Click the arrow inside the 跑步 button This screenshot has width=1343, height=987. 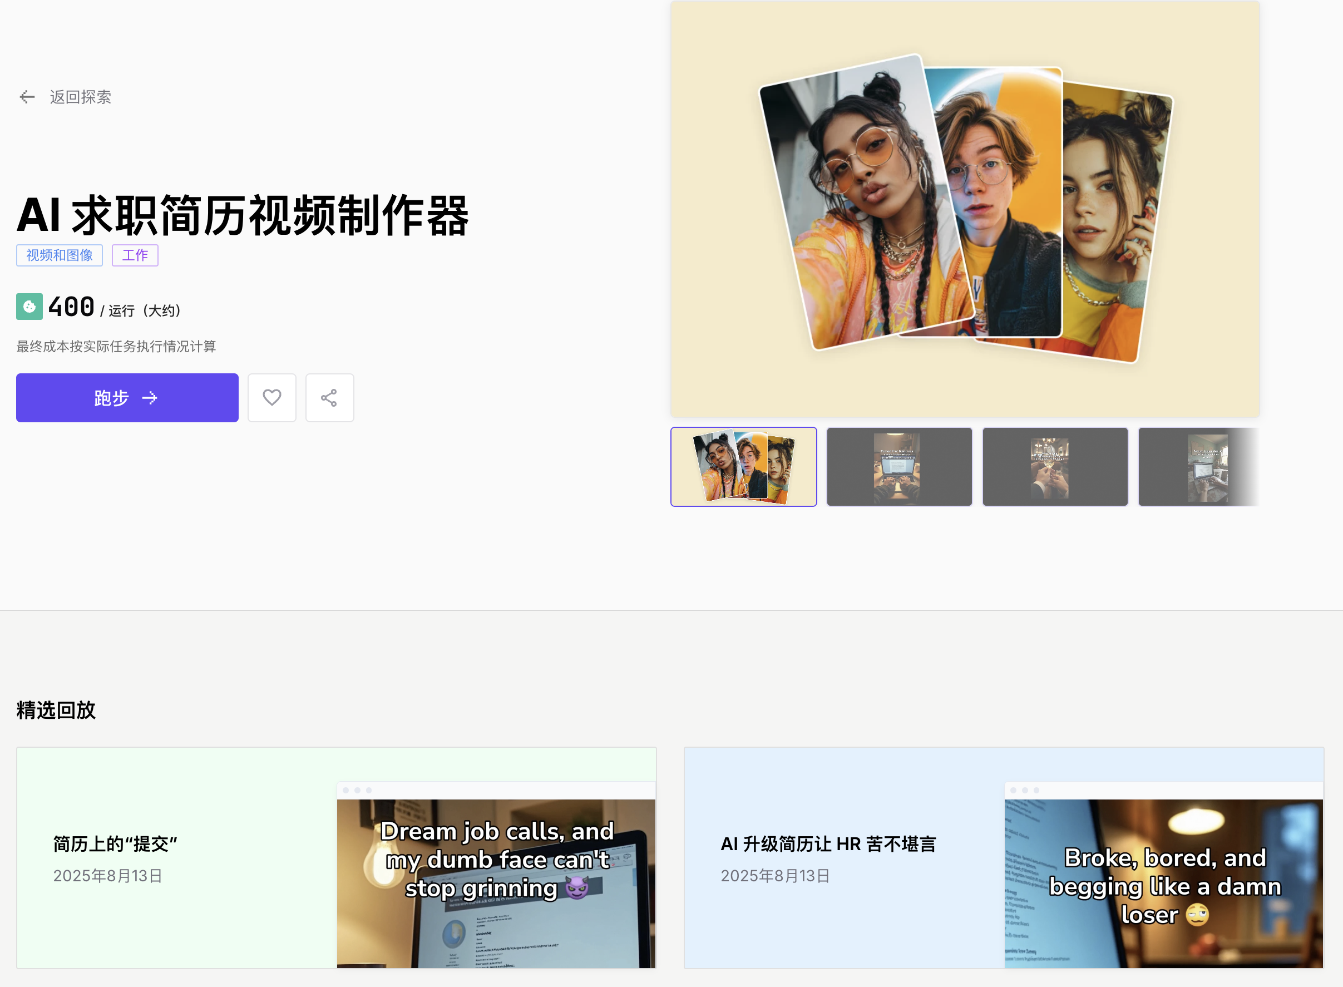[x=150, y=398]
